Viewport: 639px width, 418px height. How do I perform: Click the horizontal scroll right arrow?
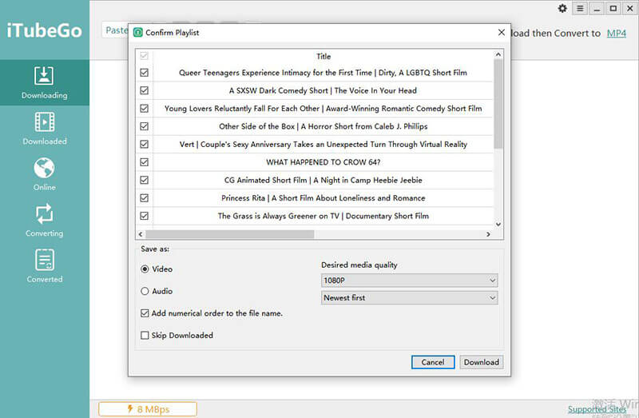488,234
